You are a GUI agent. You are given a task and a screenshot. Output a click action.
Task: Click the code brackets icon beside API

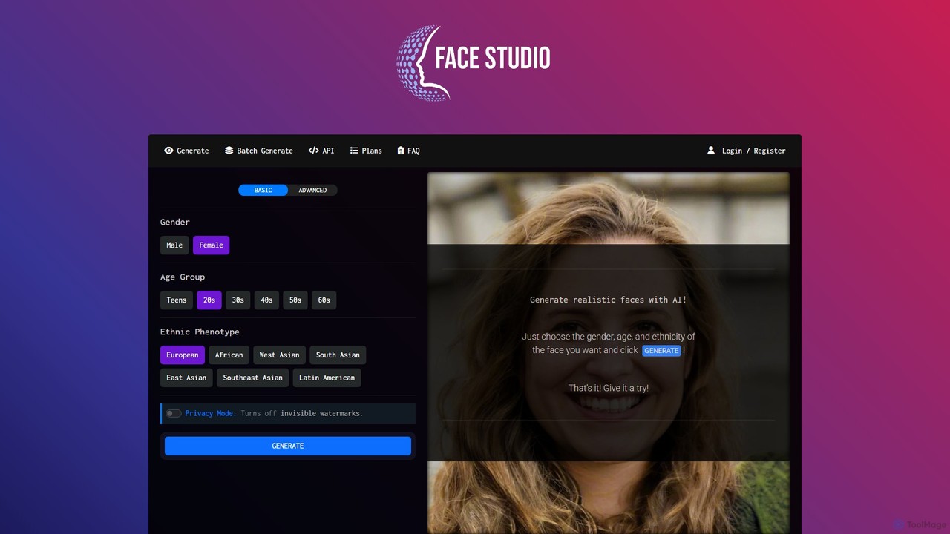point(313,151)
